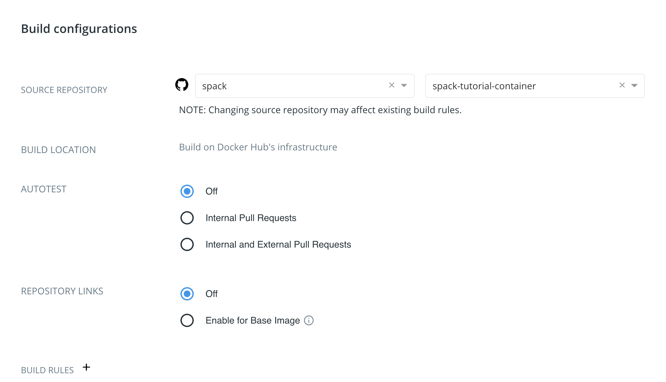
Task: Select the Autotest Off radio button
Action: coord(187,191)
